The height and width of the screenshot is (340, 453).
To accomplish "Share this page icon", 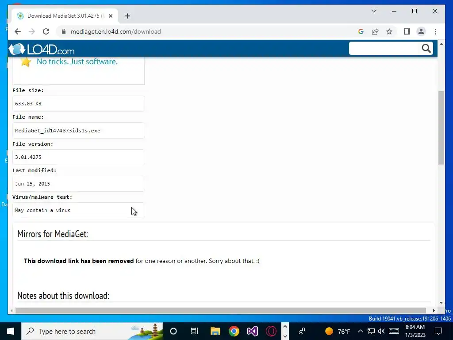I will pos(375,31).
